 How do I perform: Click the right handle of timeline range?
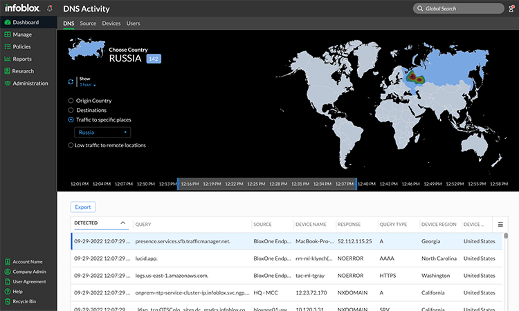[x=356, y=184]
